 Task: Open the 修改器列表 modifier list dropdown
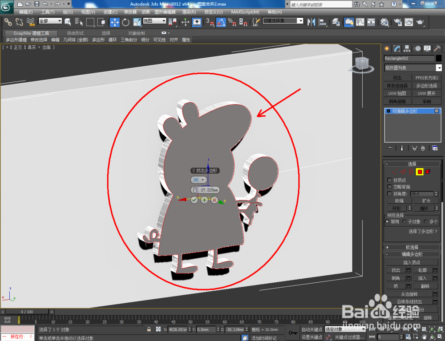pos(413,68)
